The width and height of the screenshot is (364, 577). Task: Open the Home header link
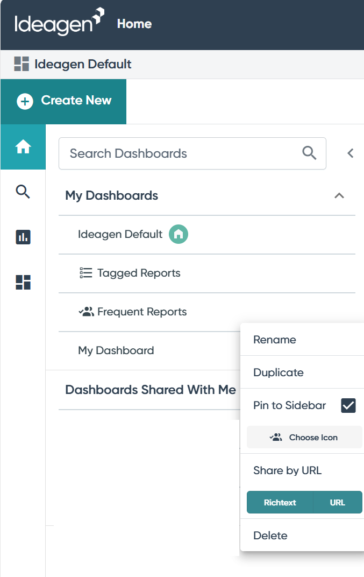[134, 24]
